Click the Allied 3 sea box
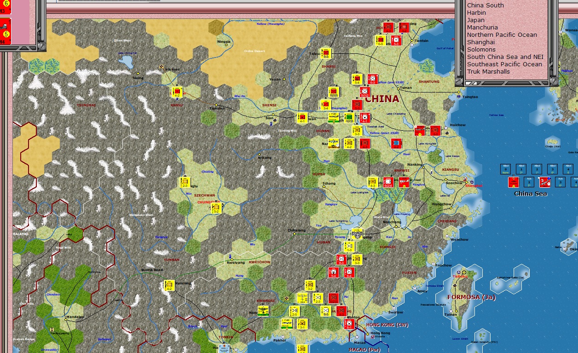 point(553,169)
